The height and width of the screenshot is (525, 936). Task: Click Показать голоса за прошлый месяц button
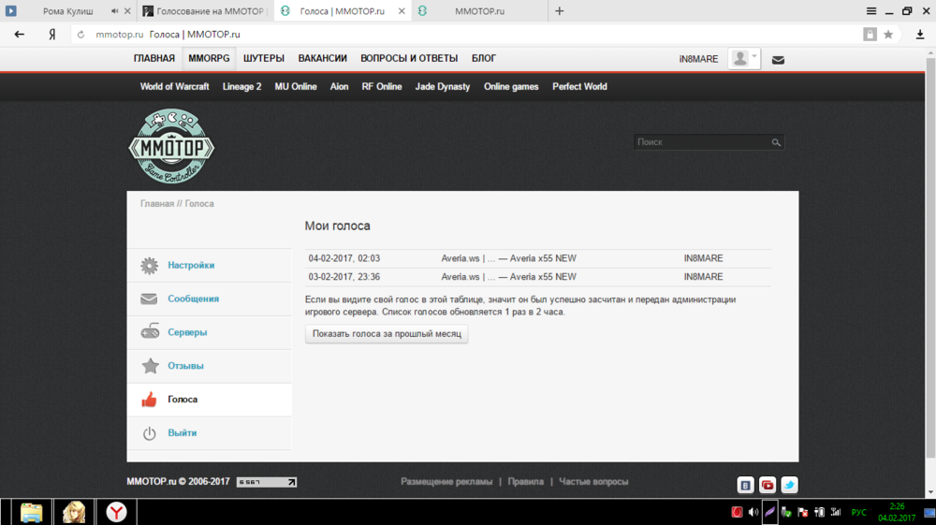click(387, 334)
